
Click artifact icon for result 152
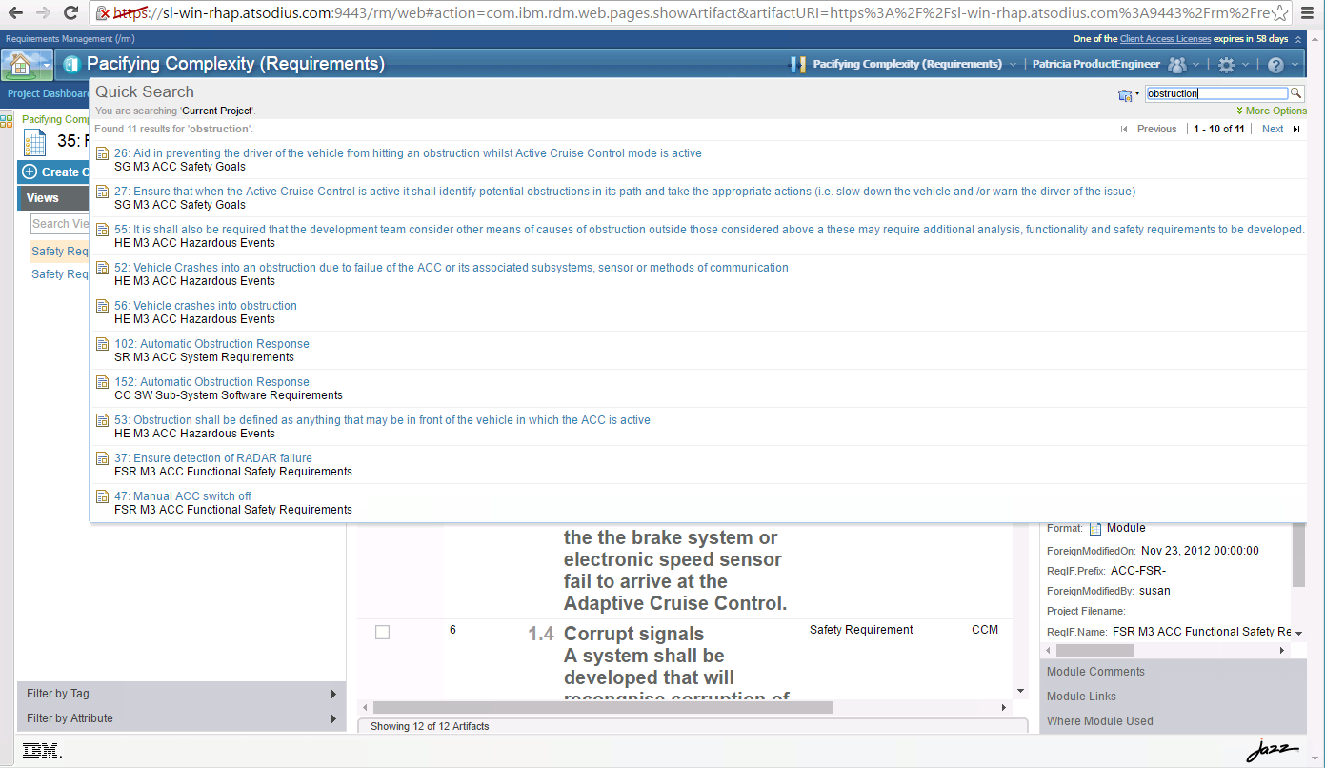(102, 383)
